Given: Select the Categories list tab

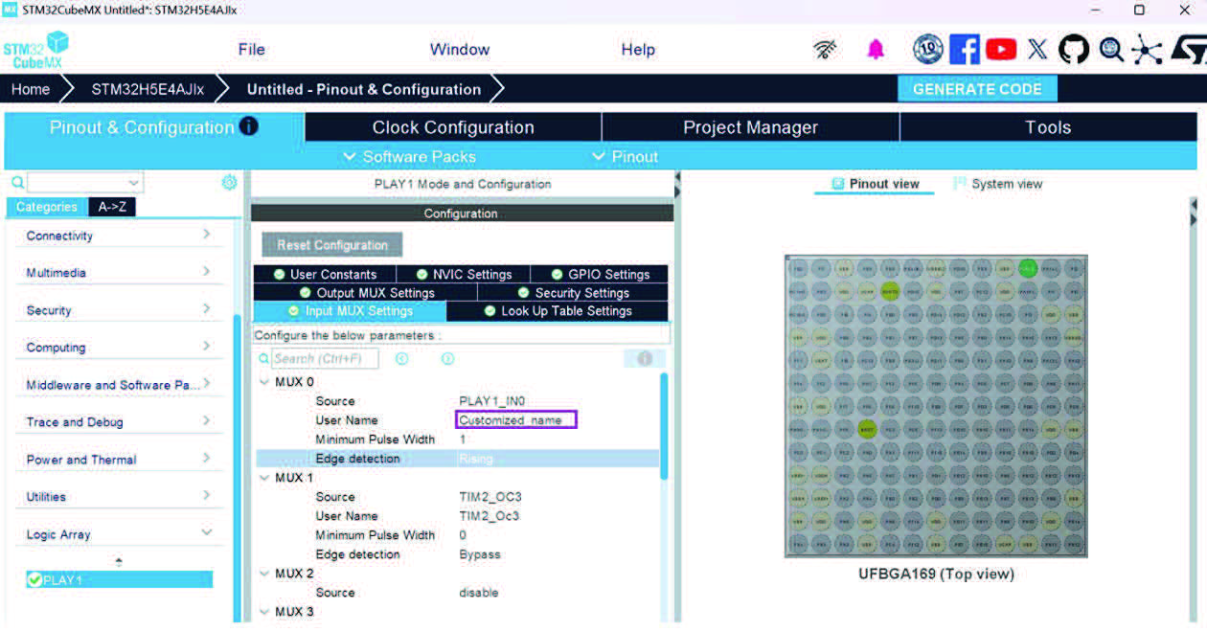Looking at the screenshot, I should (46, 207).
